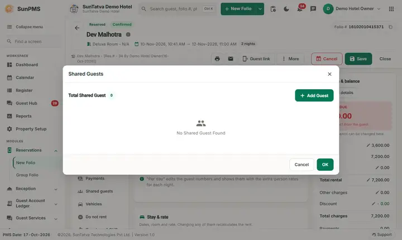This screenshot has width=402, height=240.
Task: Click the Reports sidebar icon
Action: (x=9, y=116)
